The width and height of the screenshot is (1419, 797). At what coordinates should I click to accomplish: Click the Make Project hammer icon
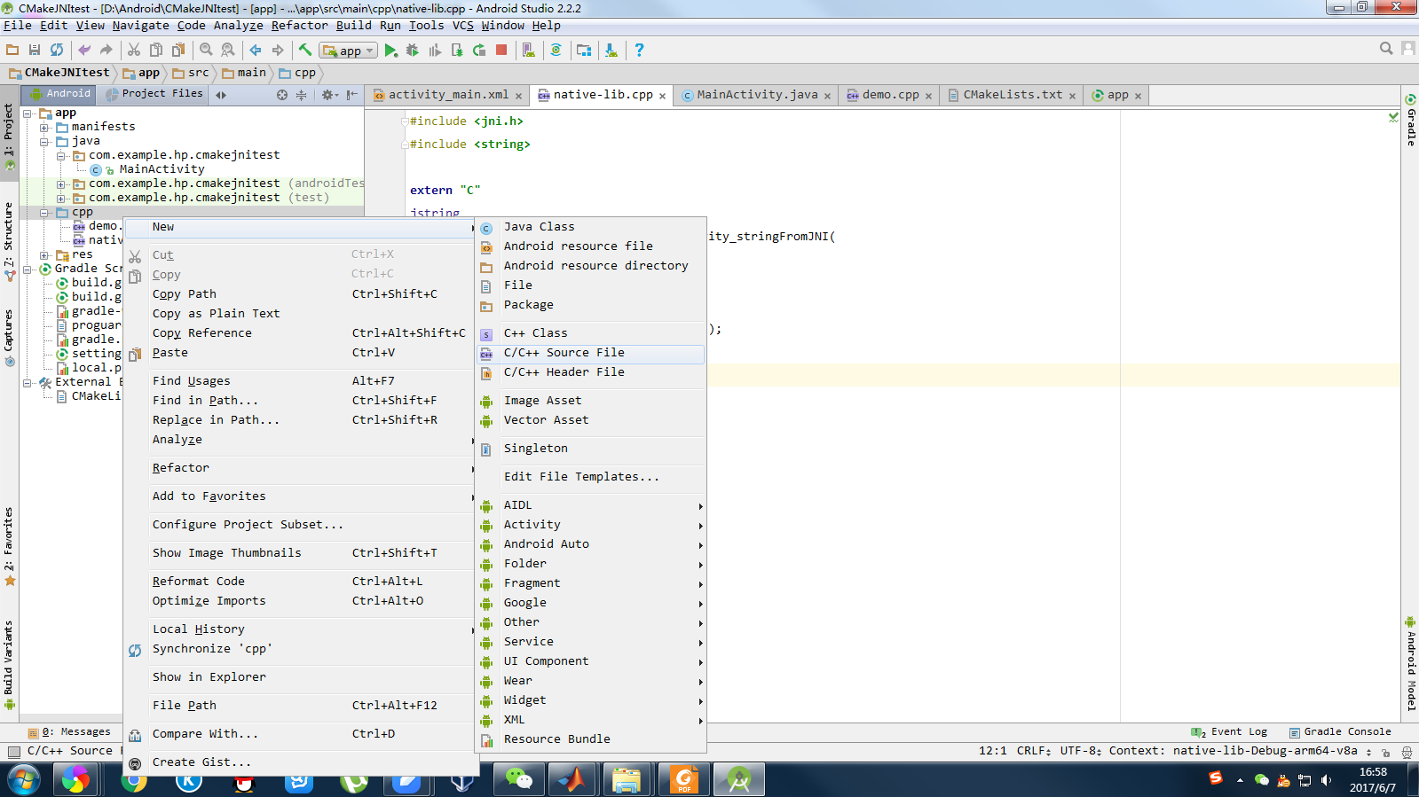[x=305, y=51]
